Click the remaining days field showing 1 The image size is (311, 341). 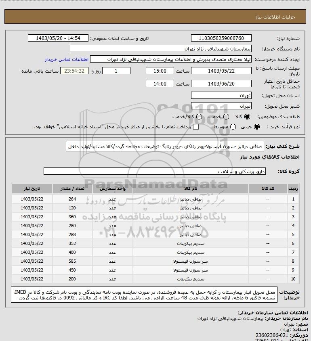[x=116, y=71]
